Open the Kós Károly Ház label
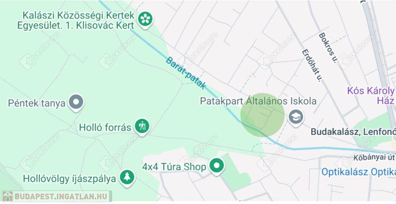This screenshot has height=204, width=396. 370,96
